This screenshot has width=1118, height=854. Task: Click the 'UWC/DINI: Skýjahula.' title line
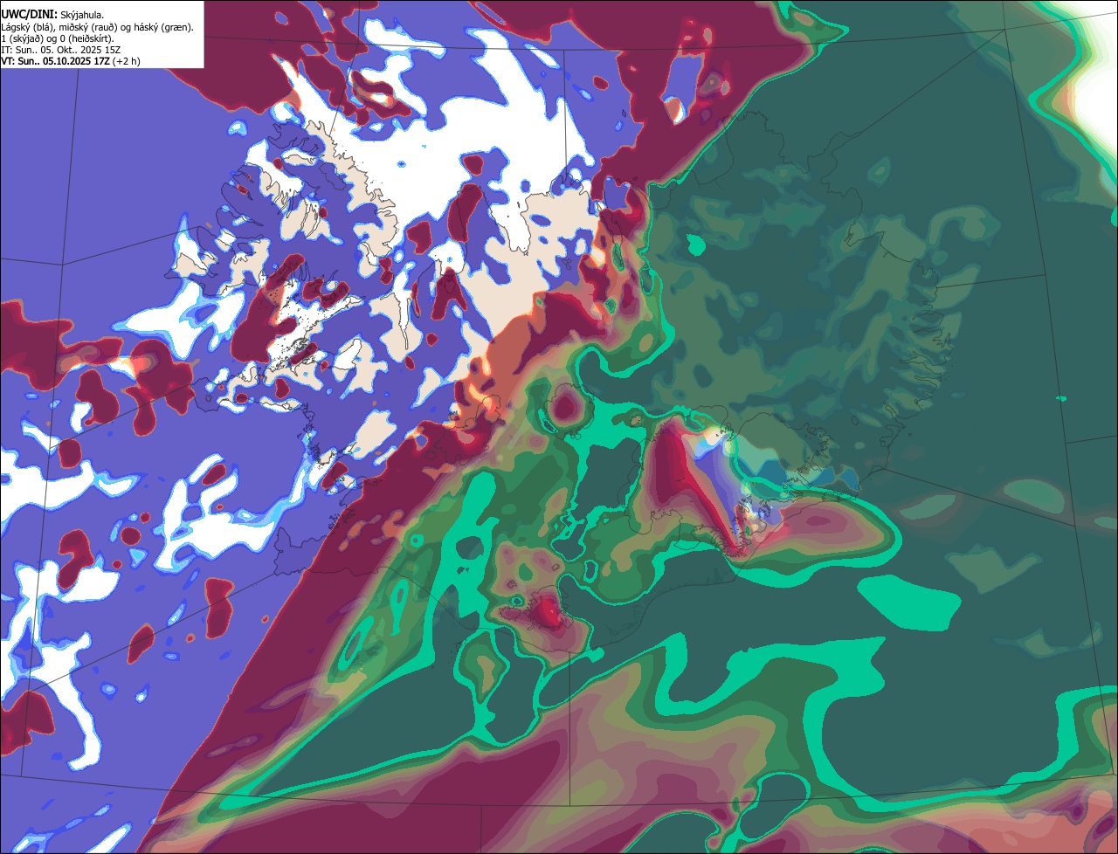click(x=52, y=15)
